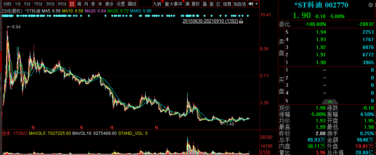Toggle the padlock icon next to date range
The height and width of the screenshot is (155, 376).
click(241, 21)
